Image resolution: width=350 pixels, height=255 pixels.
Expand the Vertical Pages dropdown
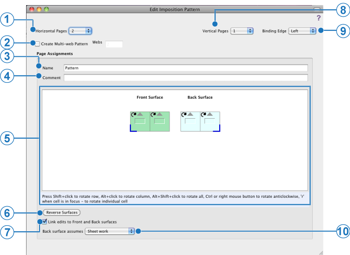coord(242,31)
